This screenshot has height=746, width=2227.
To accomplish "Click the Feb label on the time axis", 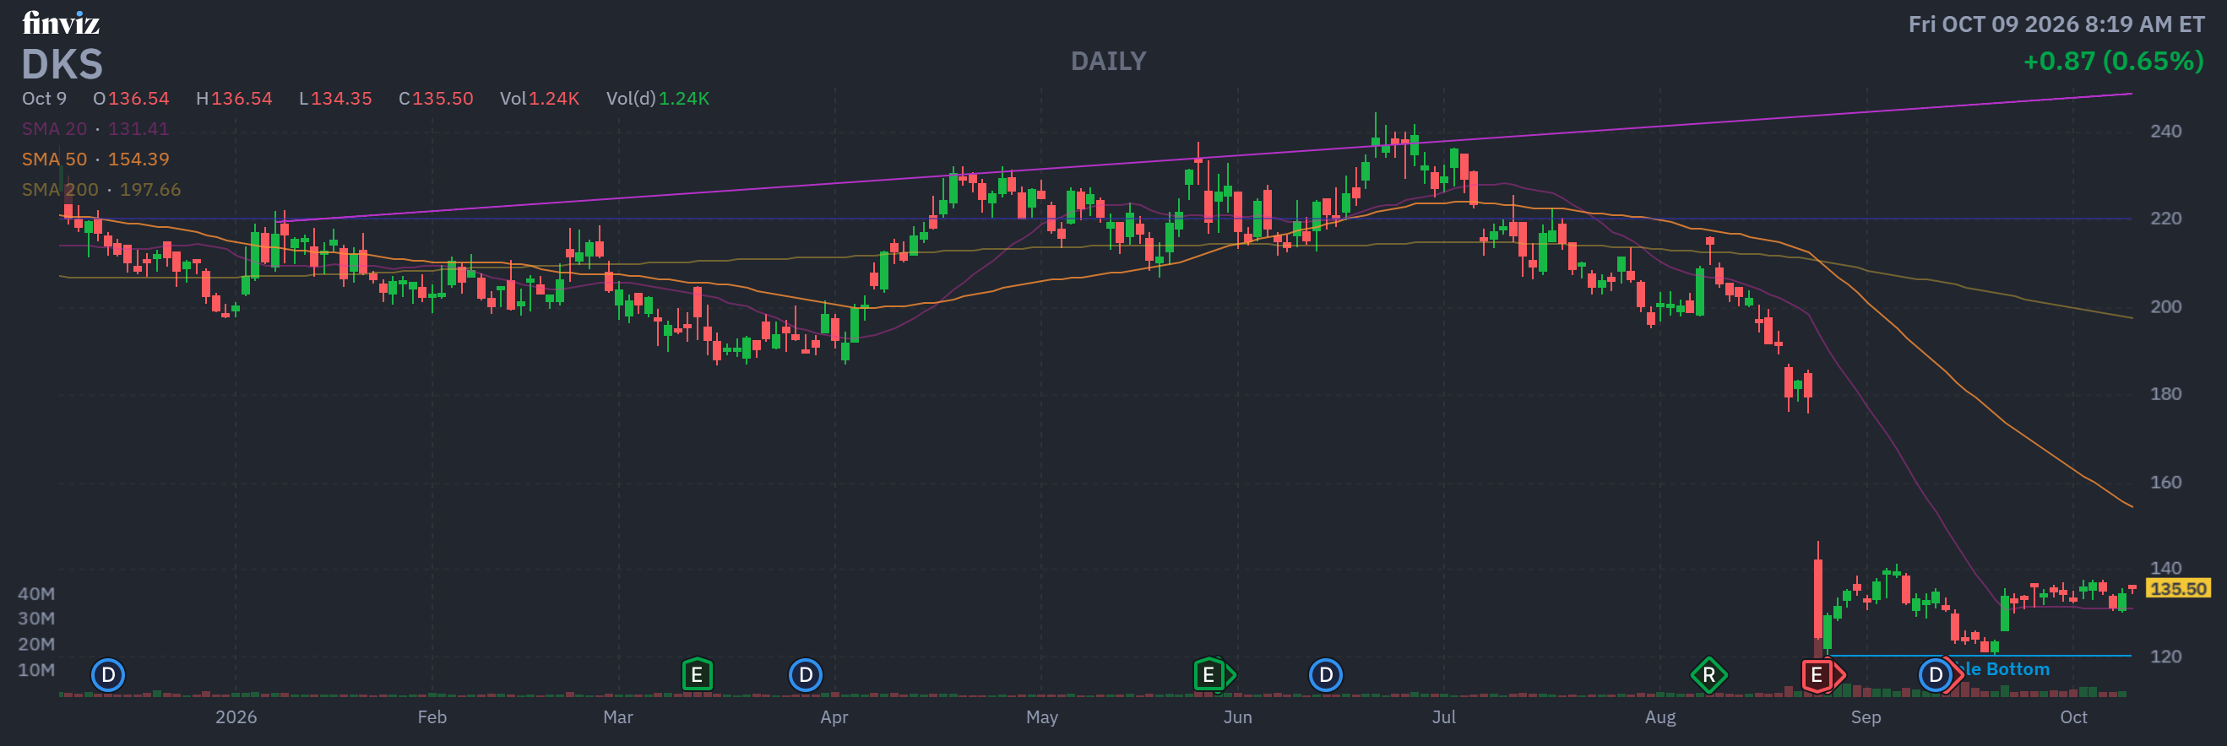I will [x=432, y=717].
